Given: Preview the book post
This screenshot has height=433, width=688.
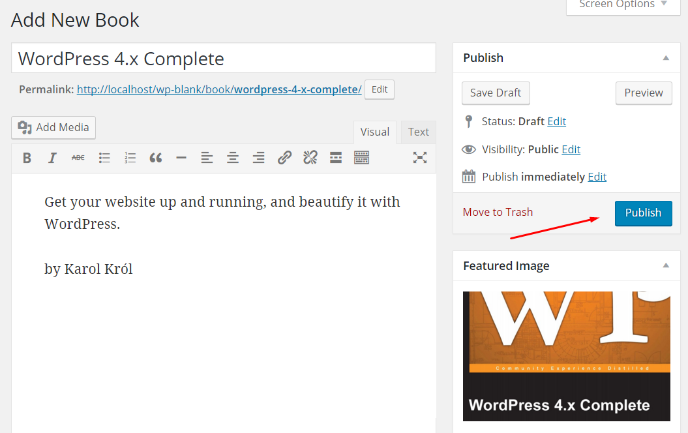Looking at the screenshot, I should pos(643,93).
